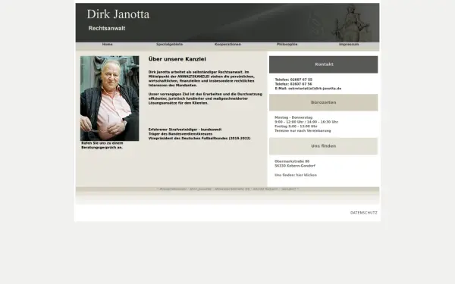Follow the 'Uns finden: hier klicken' link
455x284 pixels.
pyautogui.click(x=296, y=175)
